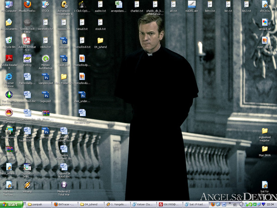
Task: Switch to the 04_juhend taskbar folder window
Action: pos(91,204)
